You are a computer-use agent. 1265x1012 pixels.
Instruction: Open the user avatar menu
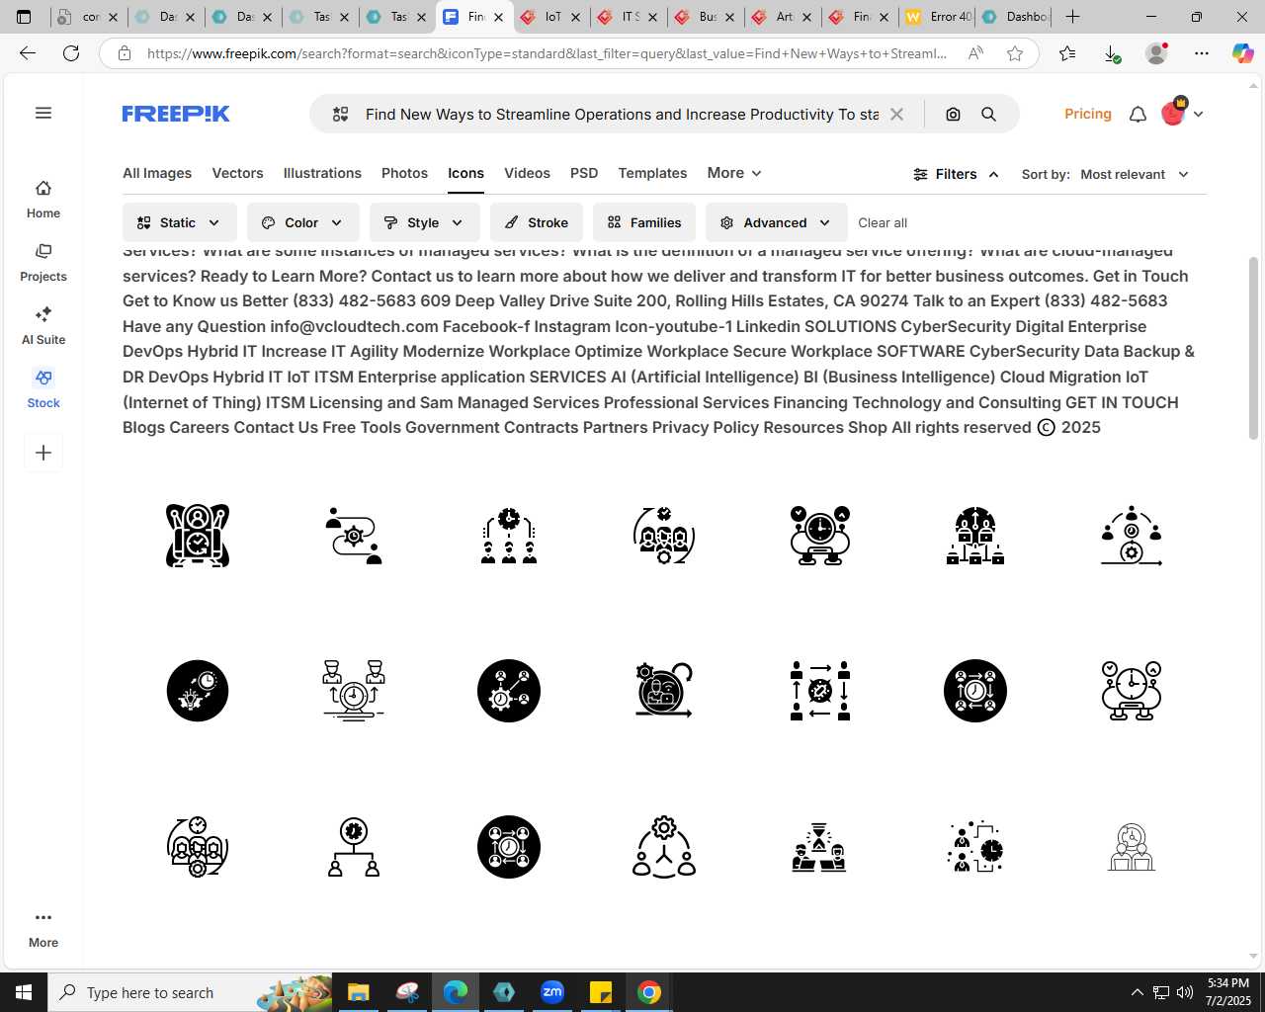(x=1181, y=114)
